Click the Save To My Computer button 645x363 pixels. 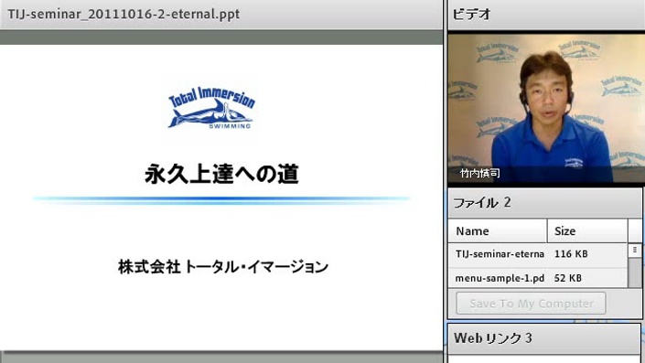coord(531,304)
